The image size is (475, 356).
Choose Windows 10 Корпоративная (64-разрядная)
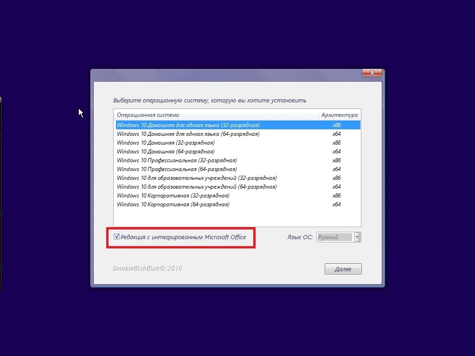[238, 204]
